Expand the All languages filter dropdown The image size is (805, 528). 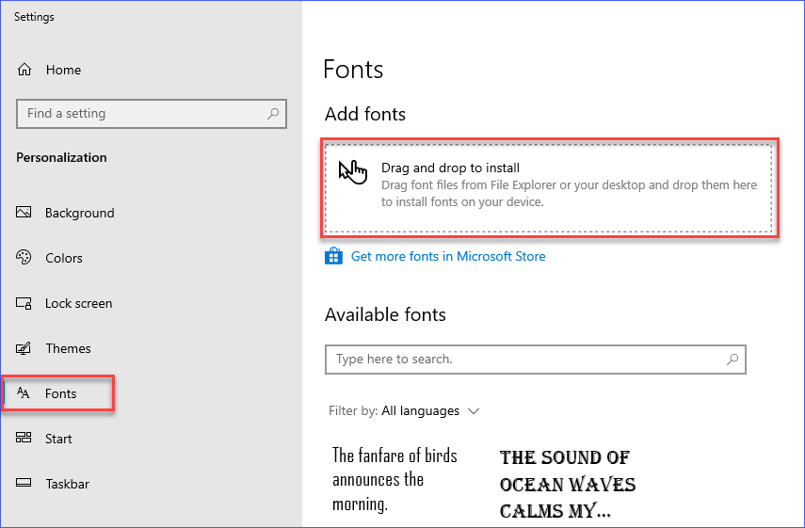coord(430,411)
